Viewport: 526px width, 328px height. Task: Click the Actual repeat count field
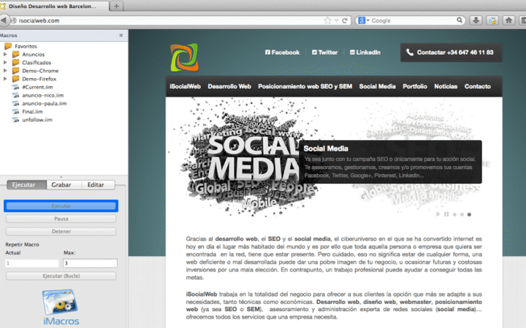(x=32, y=263)
